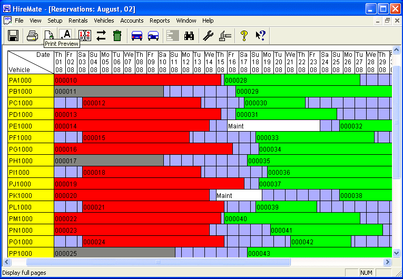Open the Reports menu
The image size is (403, 279).
pos(160,21)
